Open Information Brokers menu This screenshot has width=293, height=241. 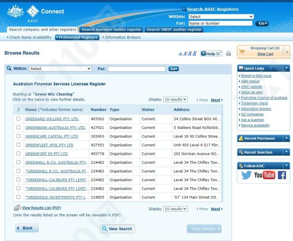pos(122,37)
